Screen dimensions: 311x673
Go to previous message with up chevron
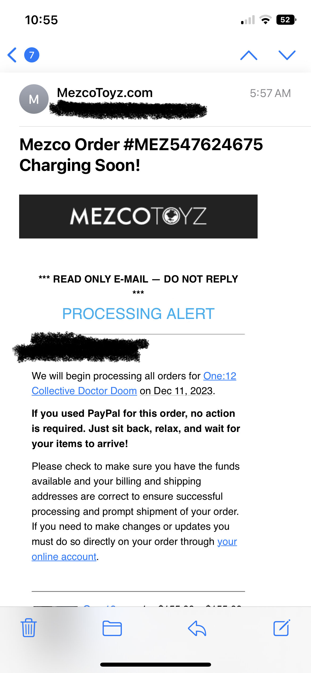(249, 55)
